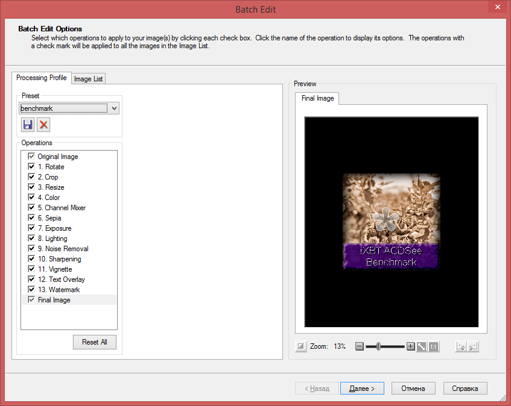Switch to the Processing Profile tab
The width and height of the screenshot is (511, 406).
42,78
